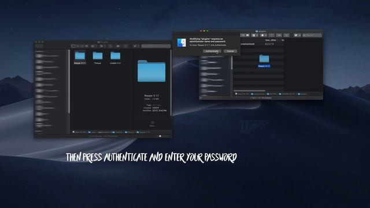370x208 pixels.
Task: Click the sidebar scrollbar in right plugins window
Action: tap(232, 63)
